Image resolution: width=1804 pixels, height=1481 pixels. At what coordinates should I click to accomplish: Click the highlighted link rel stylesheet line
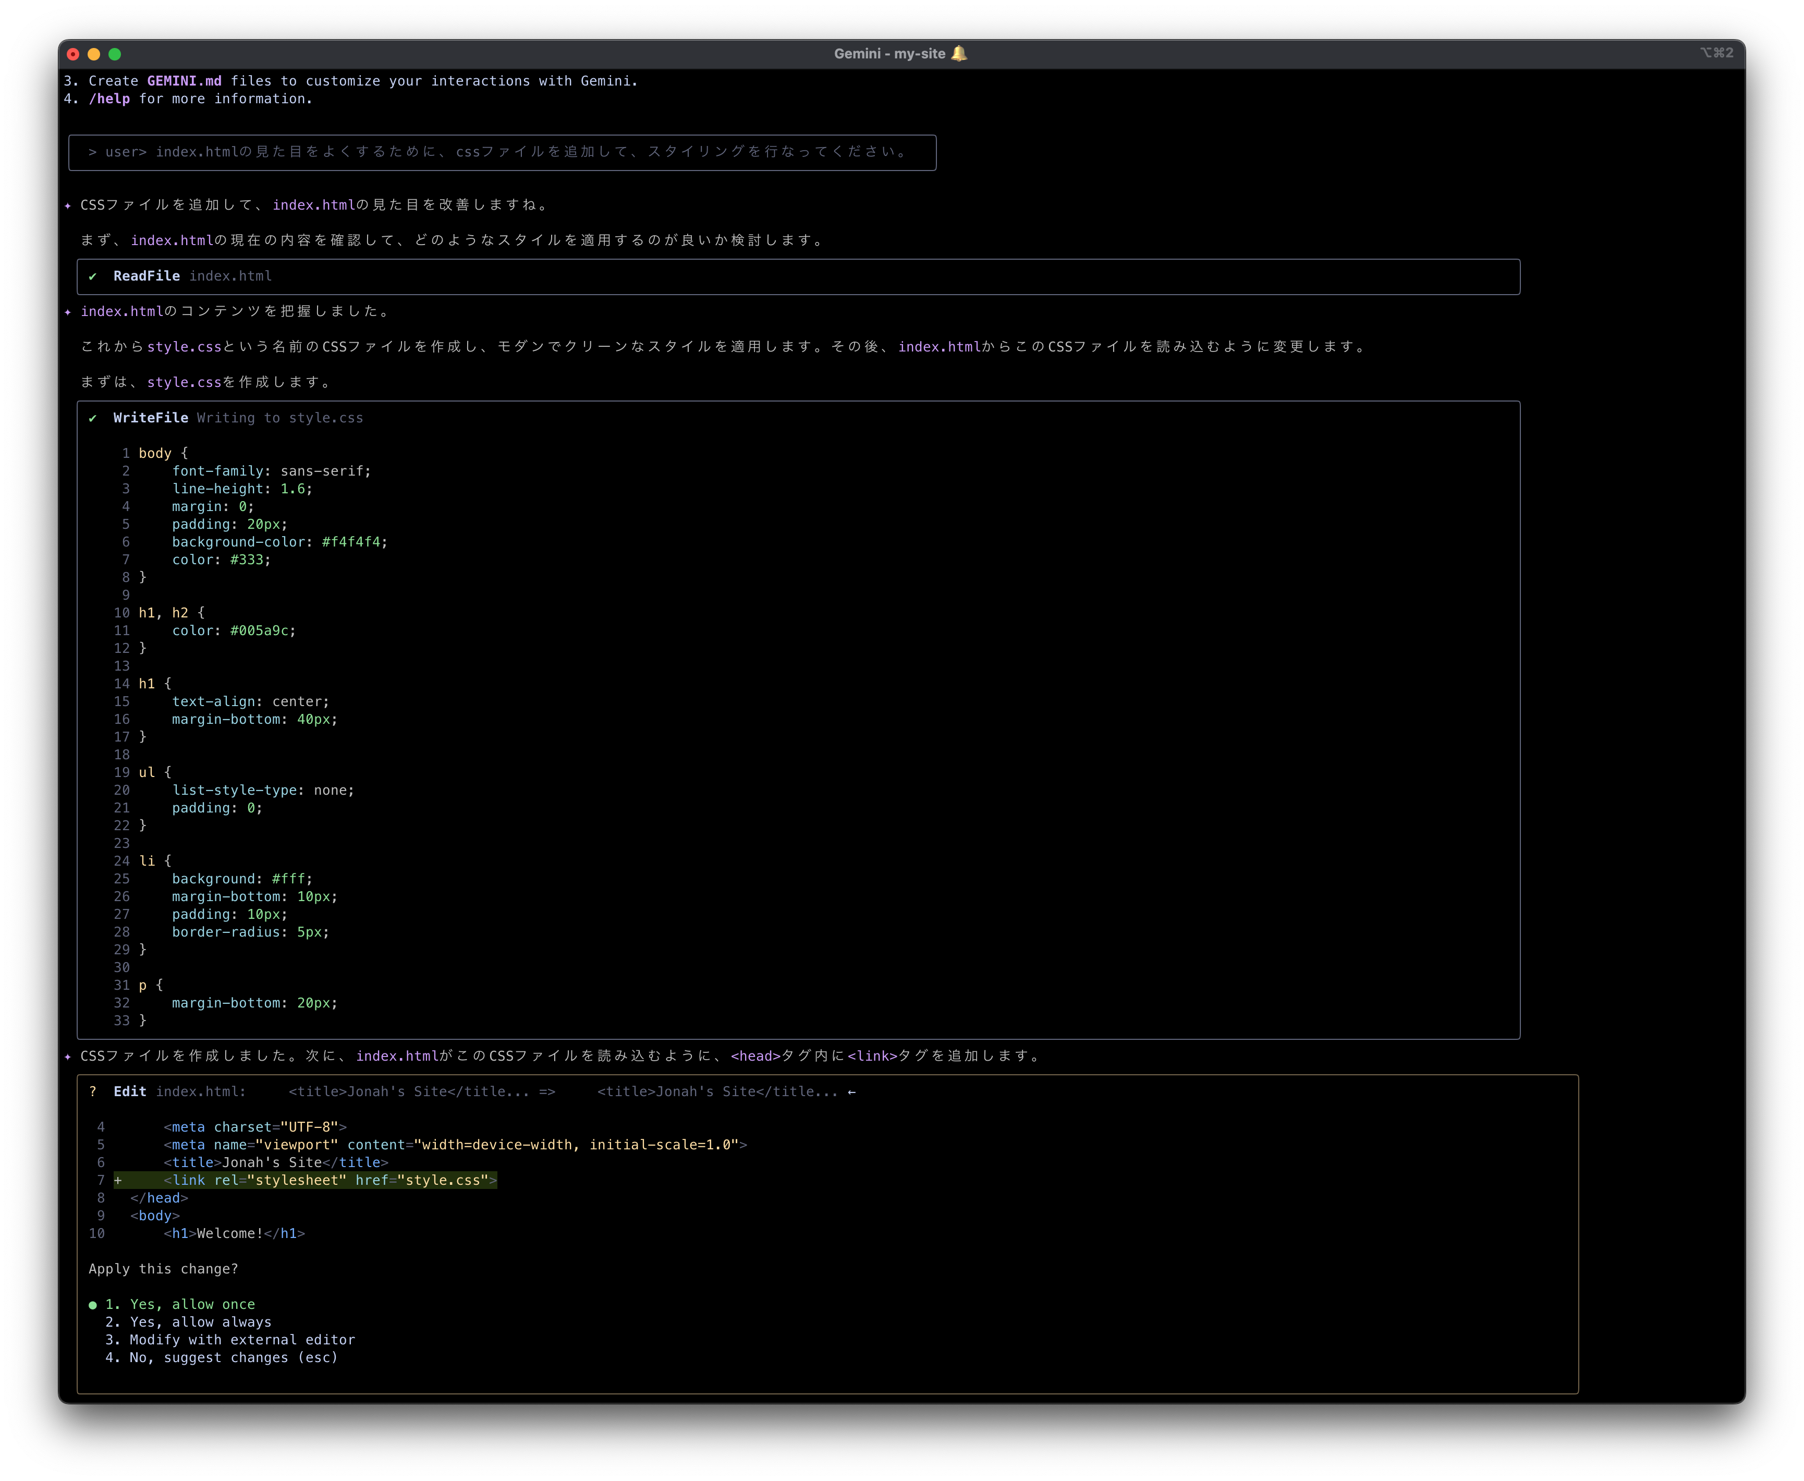tap(306, 1180)
